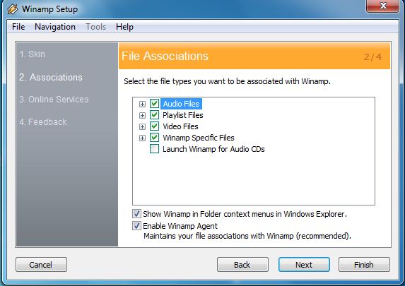Go to step 1. Skin

coord(33,54)
